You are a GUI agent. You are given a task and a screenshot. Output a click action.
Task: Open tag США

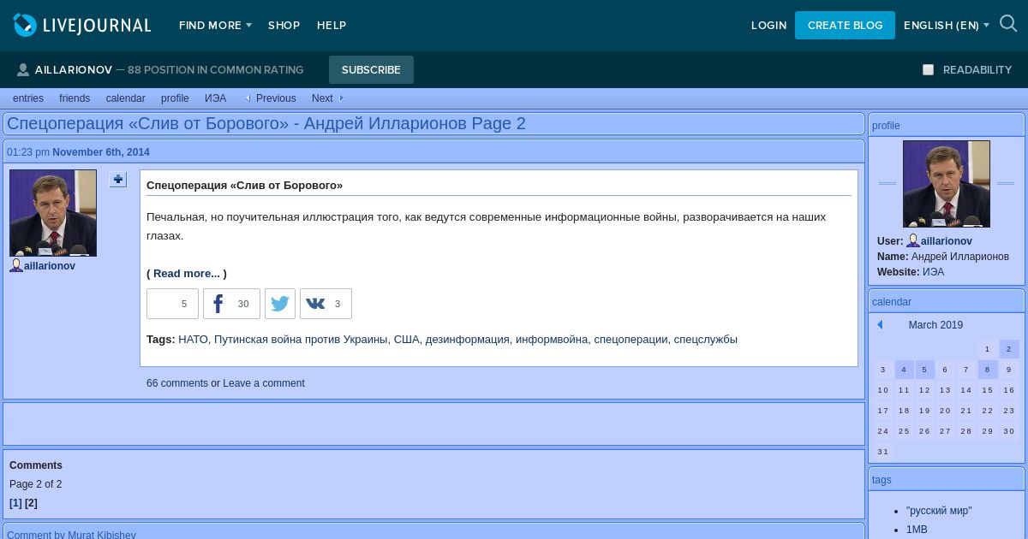coord(407,340)
